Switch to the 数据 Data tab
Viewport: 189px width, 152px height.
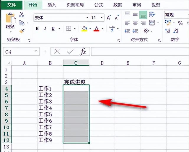point(118,5)
